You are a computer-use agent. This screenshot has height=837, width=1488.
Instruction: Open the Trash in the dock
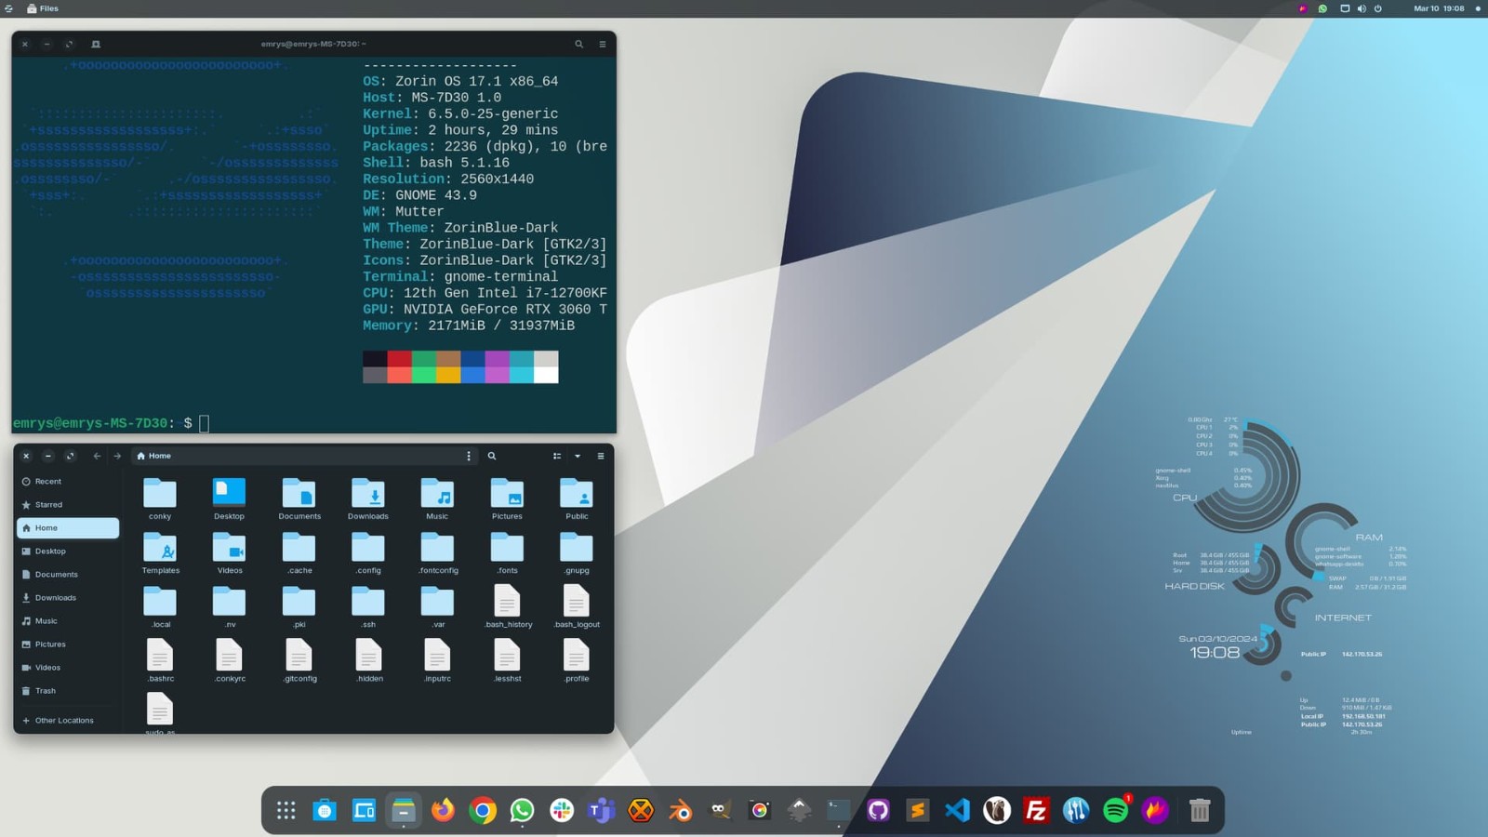point(1200,811)
